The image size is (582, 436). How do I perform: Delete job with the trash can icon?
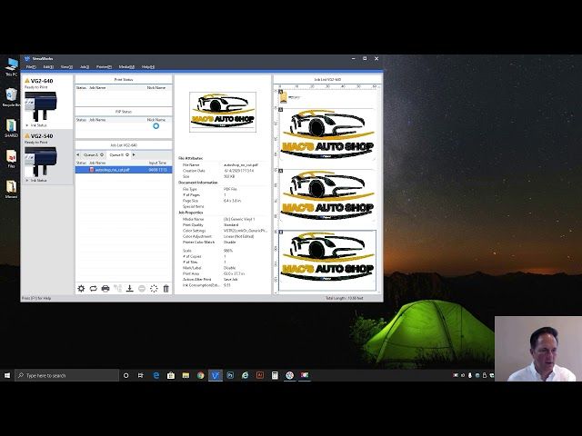tap(166, 288)
